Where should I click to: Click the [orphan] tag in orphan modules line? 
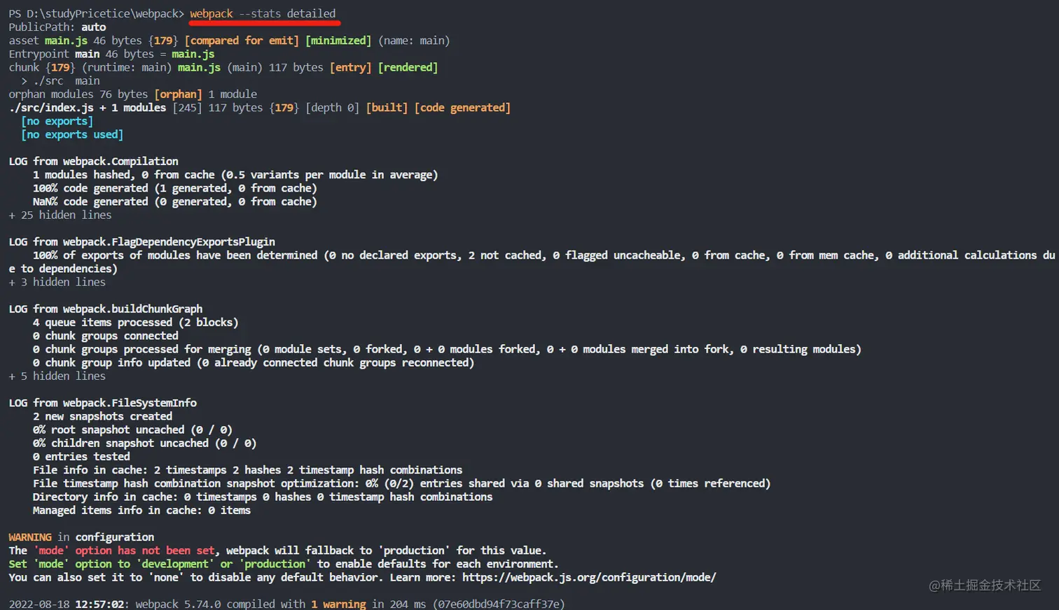click(x=178, y=94)
